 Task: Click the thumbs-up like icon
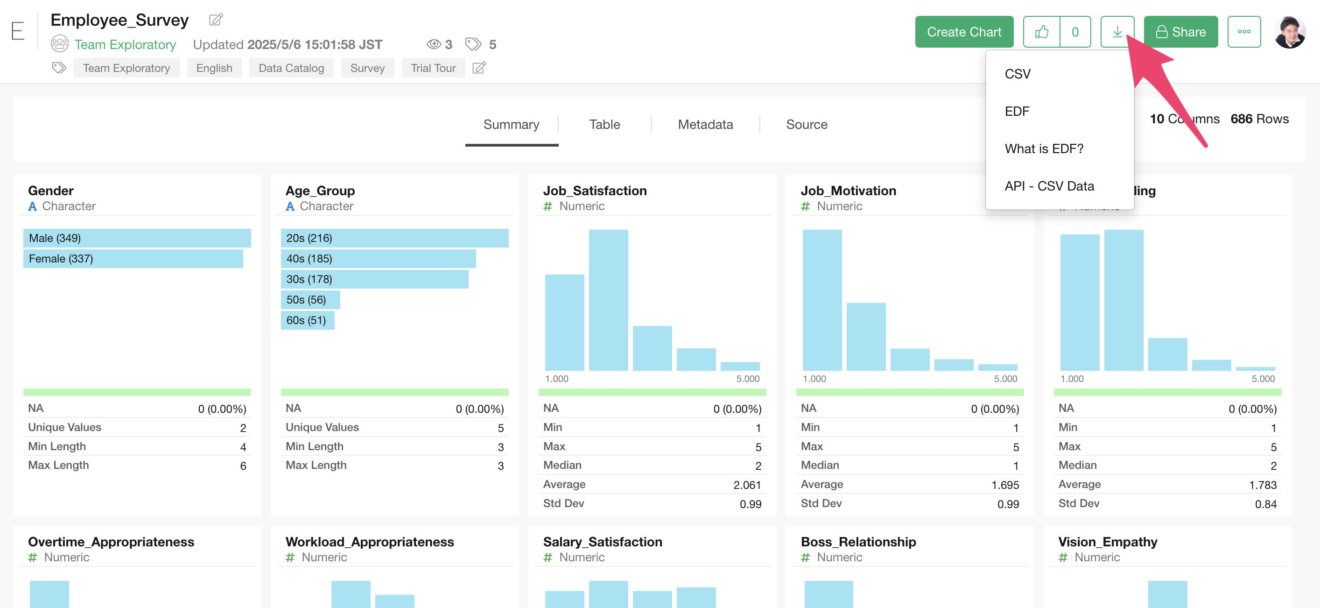click(1041, 32)
